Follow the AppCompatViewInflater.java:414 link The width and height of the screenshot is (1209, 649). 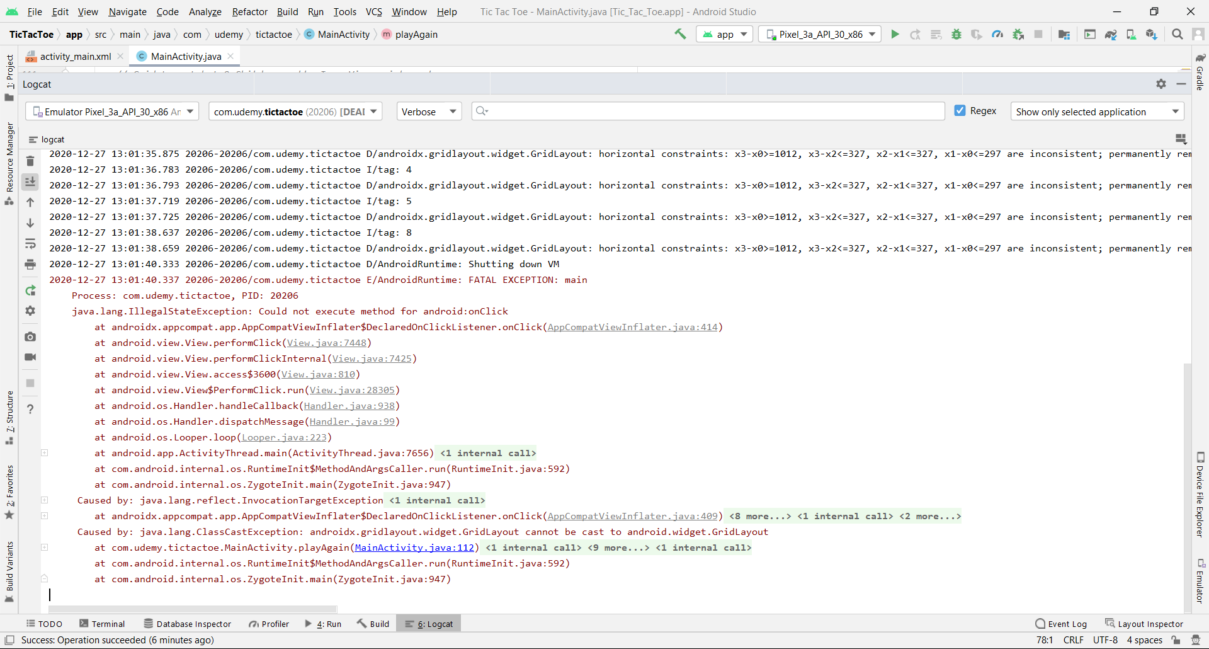632,327
